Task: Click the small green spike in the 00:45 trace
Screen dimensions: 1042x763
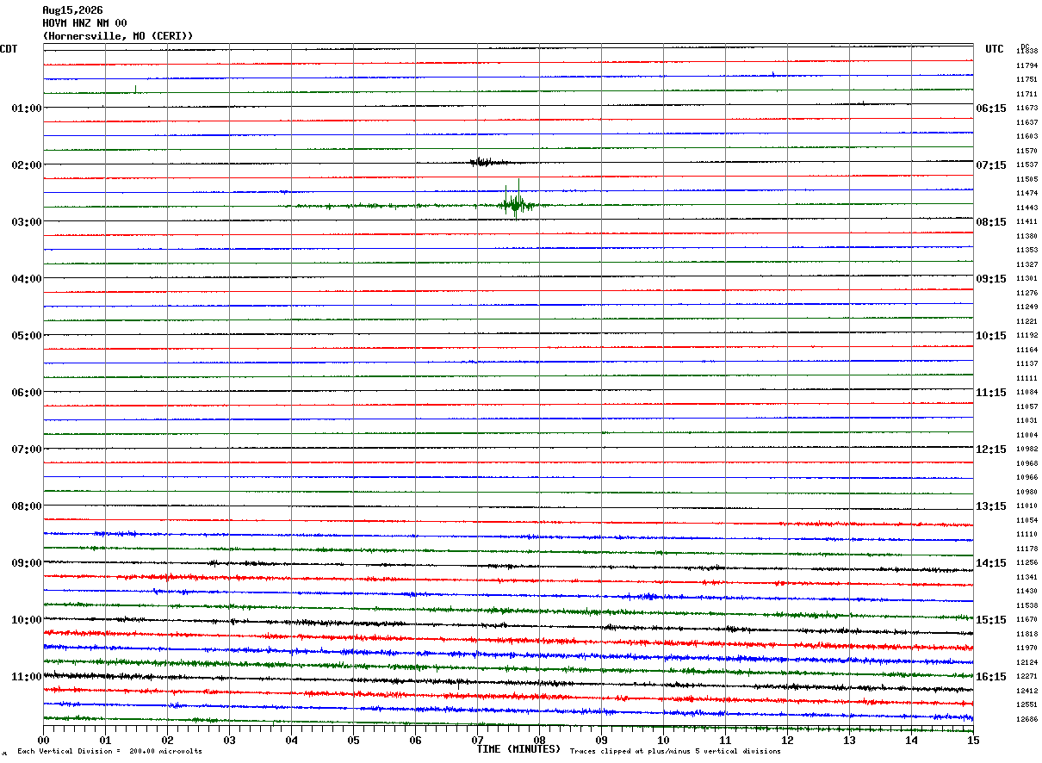Action: (x=135, y=89)
